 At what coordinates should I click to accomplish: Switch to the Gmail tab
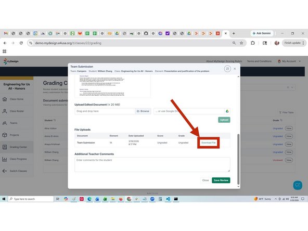[6, 33]
